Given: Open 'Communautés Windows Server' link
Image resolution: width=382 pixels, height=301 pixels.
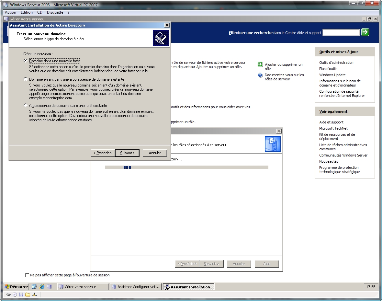Looking at the screenshot, I should coord(343,155).
